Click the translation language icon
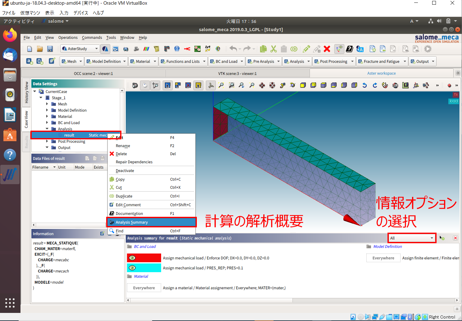The width and height of the screenshot is (462, 321). [360, 49]
